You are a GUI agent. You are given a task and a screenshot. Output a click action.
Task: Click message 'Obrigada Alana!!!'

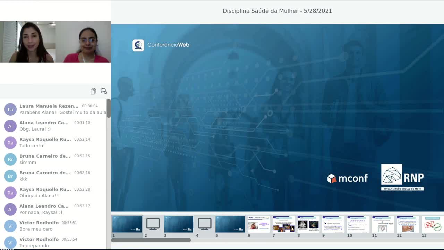40,196
